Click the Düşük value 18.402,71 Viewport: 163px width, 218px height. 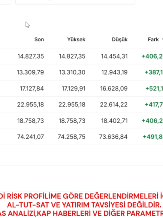tap(114, 121)
